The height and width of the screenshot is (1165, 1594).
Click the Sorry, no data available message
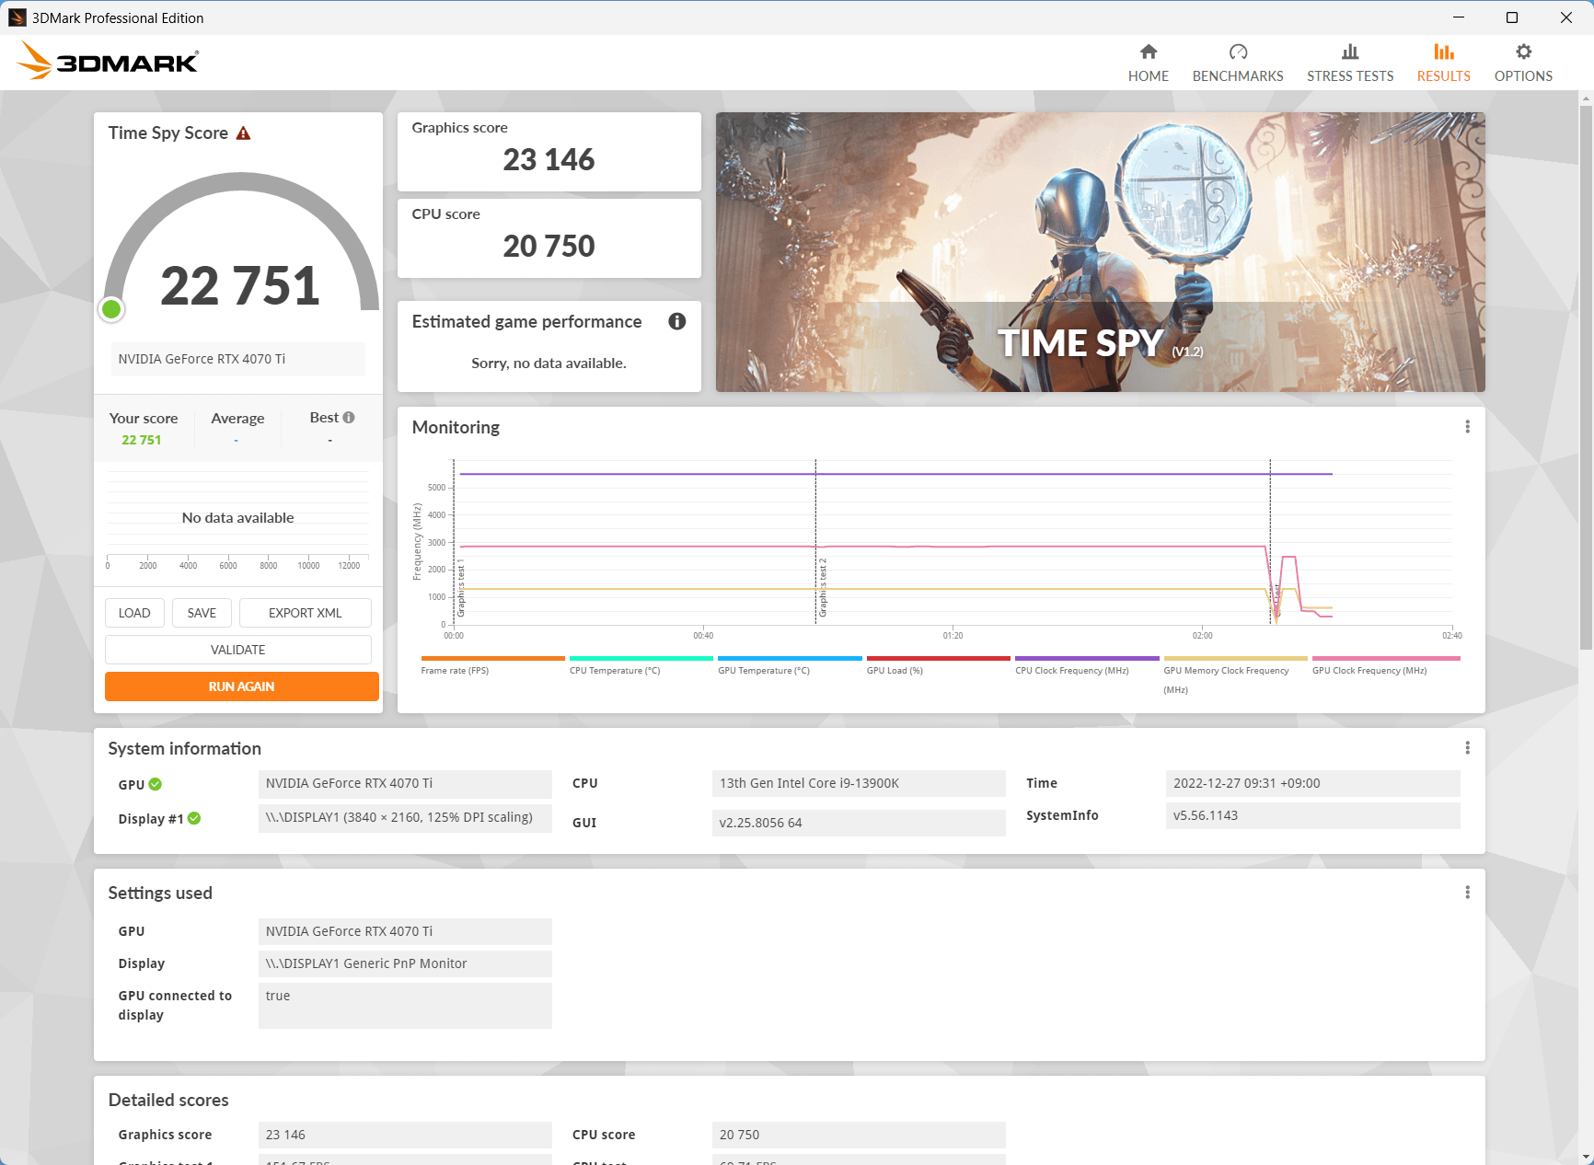(x=549, y=363)
